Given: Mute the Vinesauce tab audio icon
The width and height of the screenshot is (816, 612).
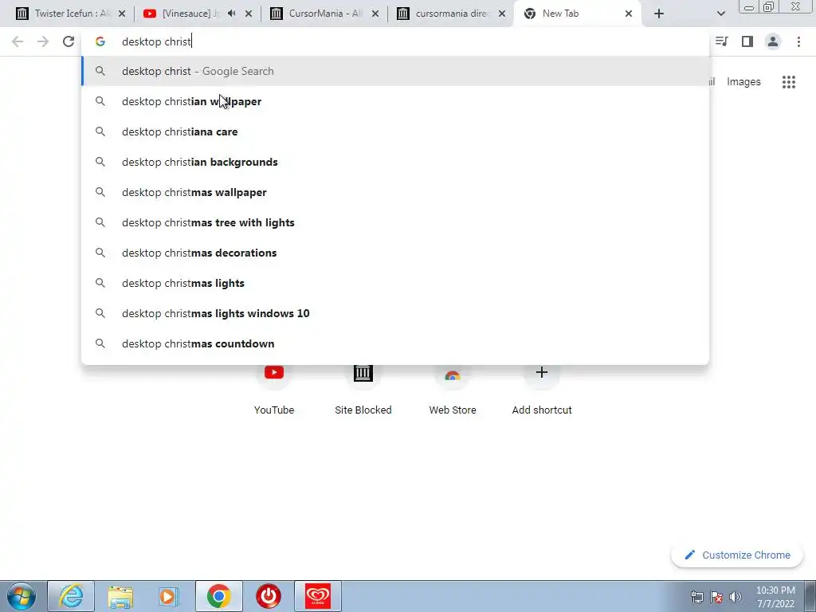Looking at the screenshot, I should [232, 14].
